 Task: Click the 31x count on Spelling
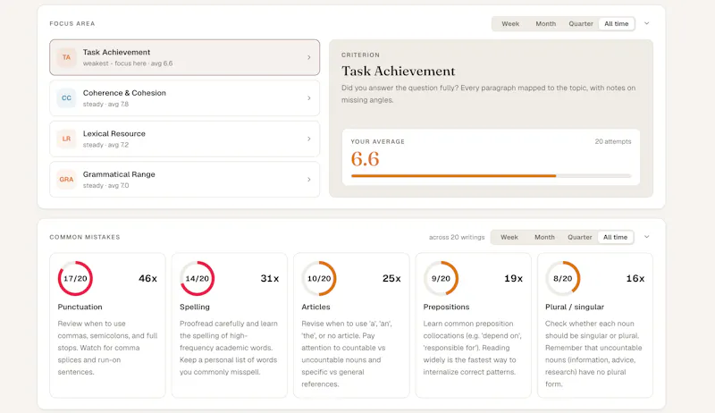tap(270, 278)
